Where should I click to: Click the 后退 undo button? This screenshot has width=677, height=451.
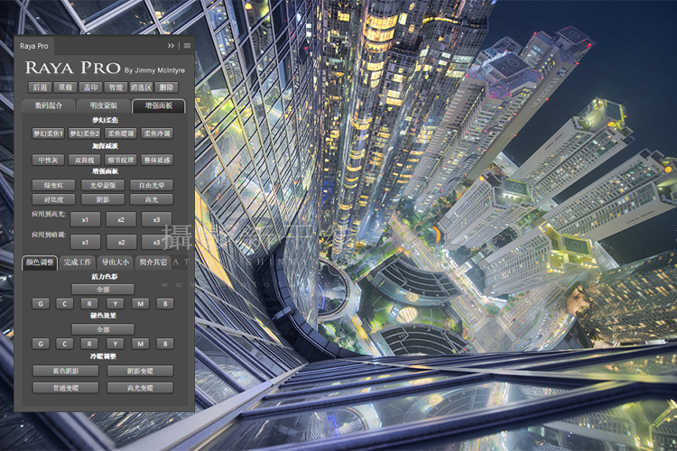40,87
